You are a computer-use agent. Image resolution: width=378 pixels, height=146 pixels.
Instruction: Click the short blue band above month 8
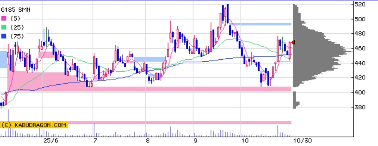149,59
